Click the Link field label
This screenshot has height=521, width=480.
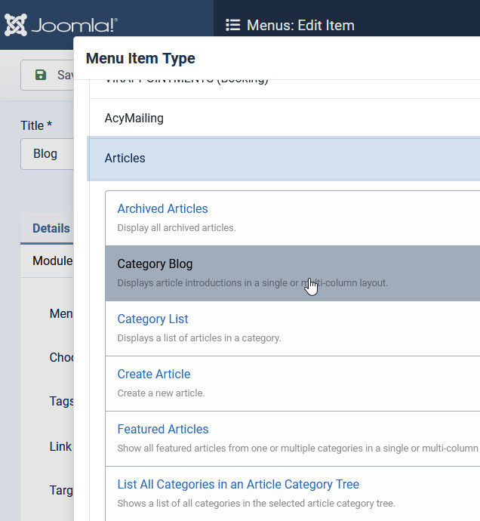(x=60, y=446)
